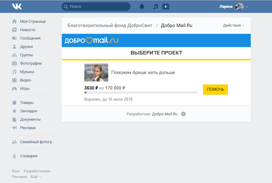Click the info icon next to developer name
Screen dimensions: 272x183
click(x=183, y=114)
